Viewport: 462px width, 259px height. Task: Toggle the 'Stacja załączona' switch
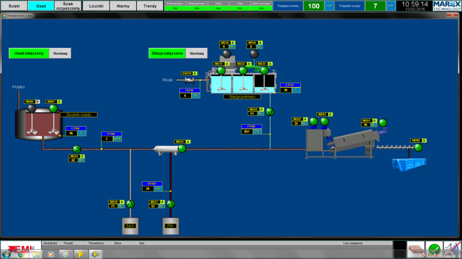click(x=167, y=53)
